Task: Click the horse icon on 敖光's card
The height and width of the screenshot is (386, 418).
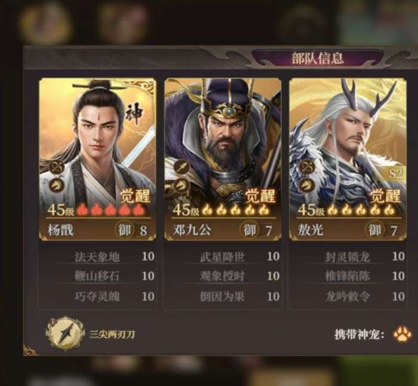Action: [x=307, y=185]
